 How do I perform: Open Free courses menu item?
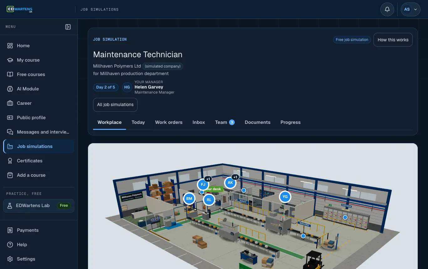[x=39, y=74]
